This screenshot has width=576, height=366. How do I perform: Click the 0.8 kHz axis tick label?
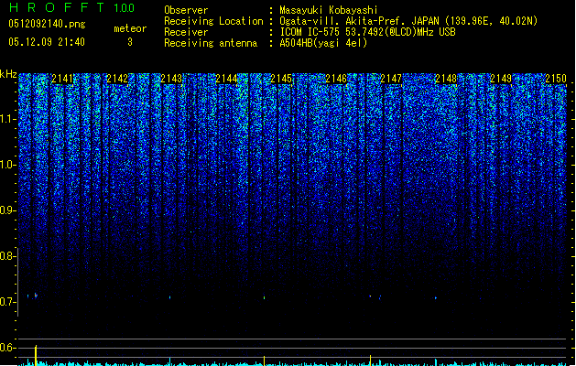point(7,256)
